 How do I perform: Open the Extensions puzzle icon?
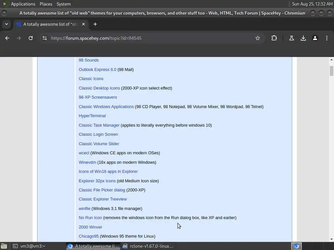point(274,38)
